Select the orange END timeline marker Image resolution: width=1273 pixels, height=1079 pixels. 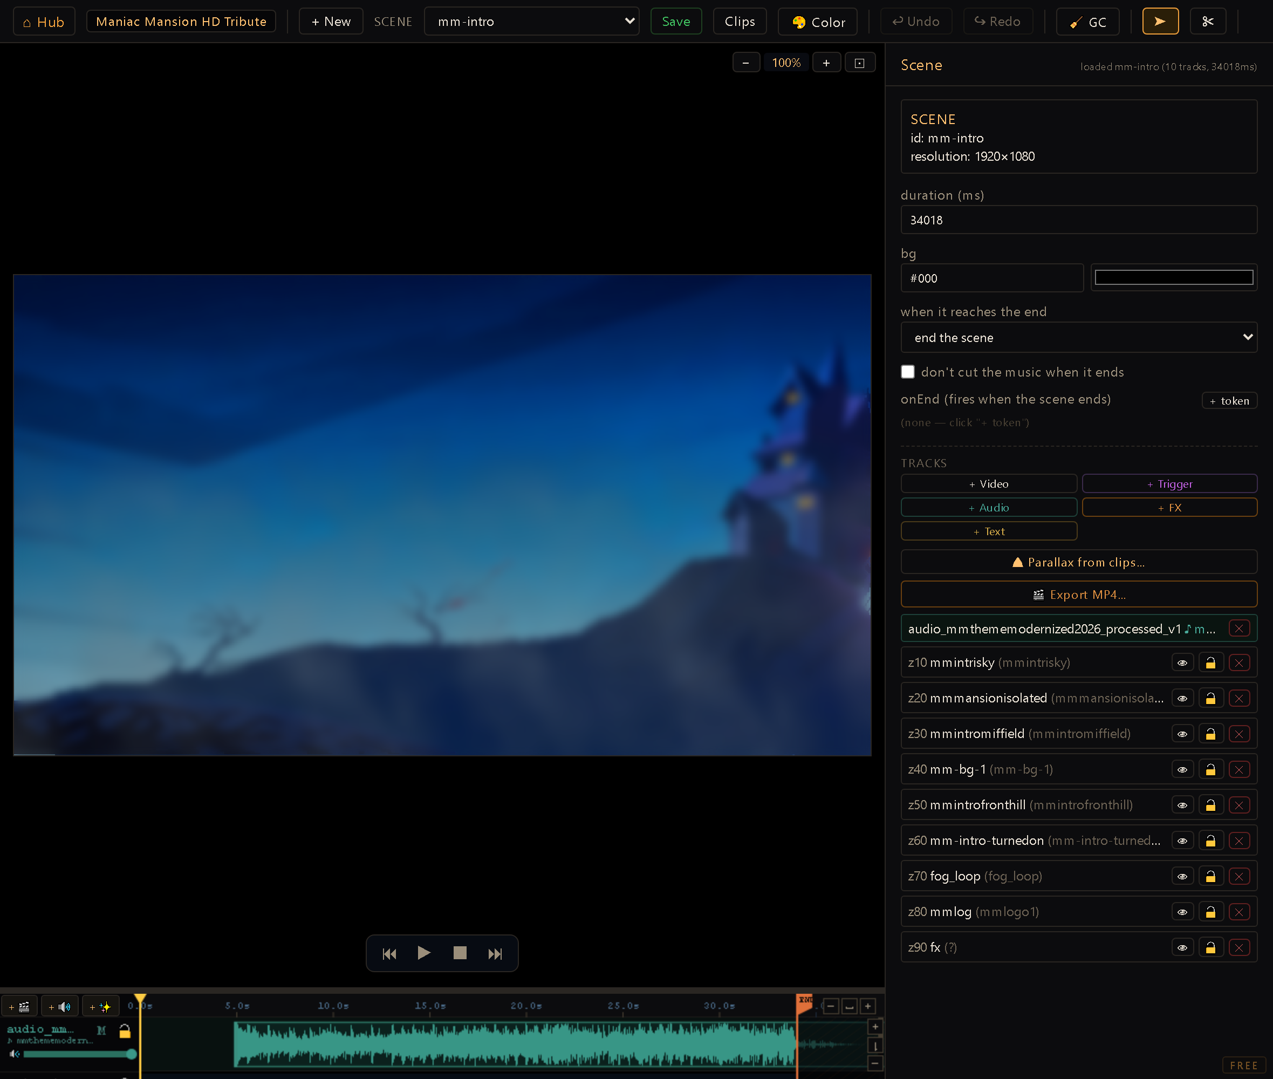click(805, 1004)
